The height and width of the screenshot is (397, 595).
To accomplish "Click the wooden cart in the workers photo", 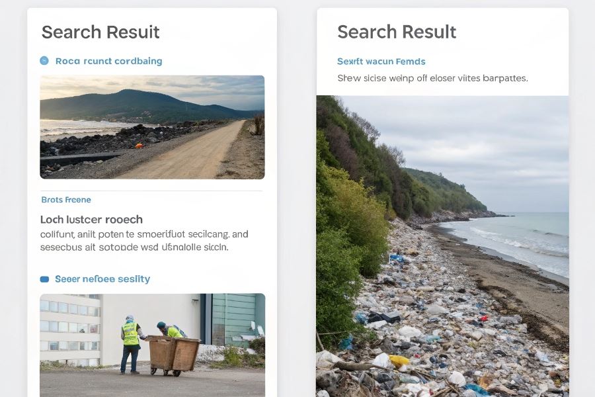I will click(x=174, y=355).
